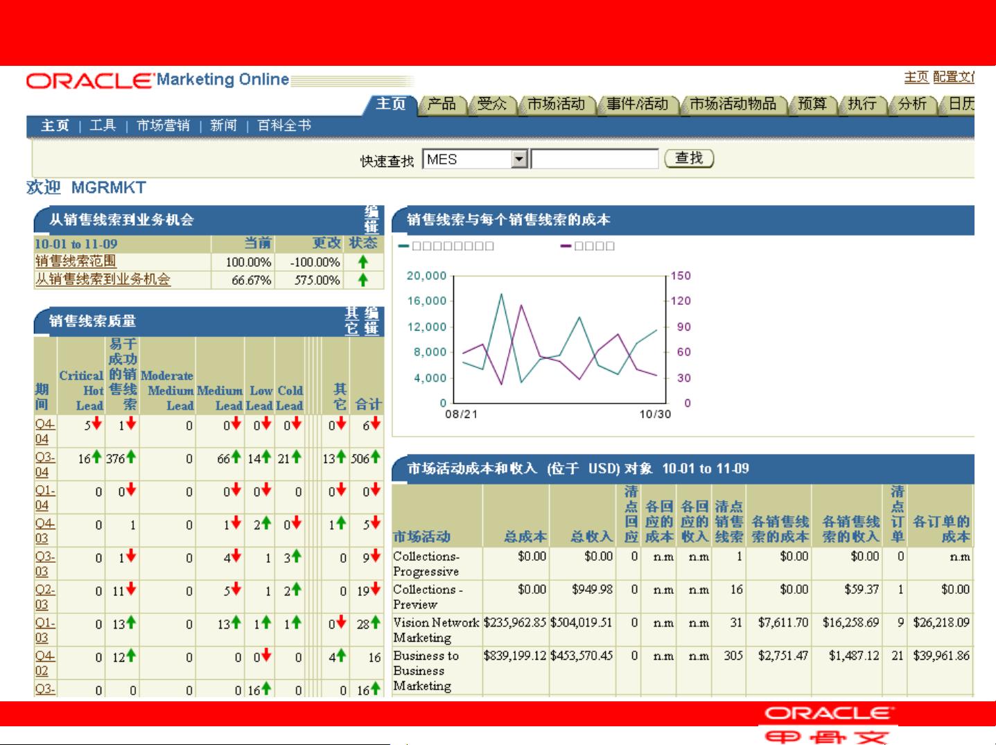Viewport: 996px width, 745px height.
Task: Open the top-right 主页 link
Action: (916, 77)
